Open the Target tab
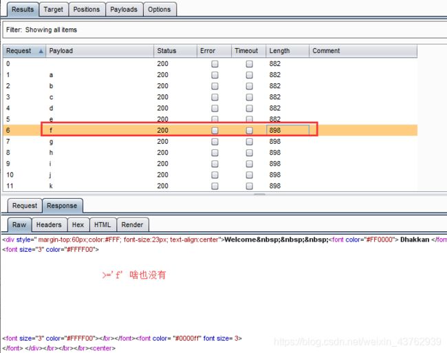This screenshot has height=353, width=447. pyautogui.click(x=54, y=10)
